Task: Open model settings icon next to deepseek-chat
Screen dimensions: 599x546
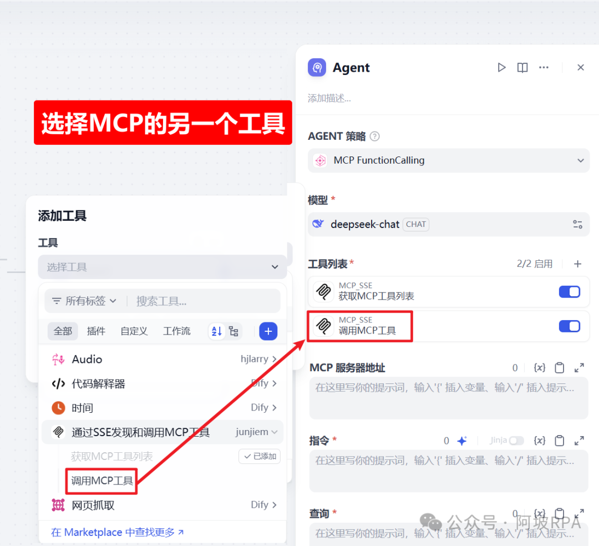Action: click(577, 224)
